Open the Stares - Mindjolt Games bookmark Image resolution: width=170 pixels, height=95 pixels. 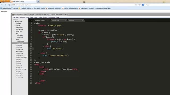click(x=70, y=8)
